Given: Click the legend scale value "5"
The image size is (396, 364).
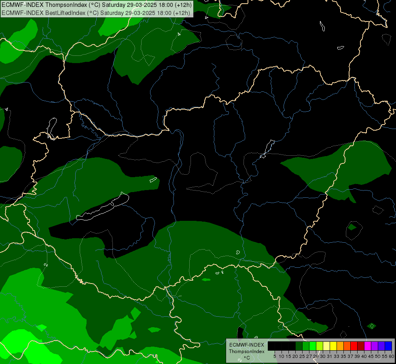Looking at the screenshot, I should point(275,356).
